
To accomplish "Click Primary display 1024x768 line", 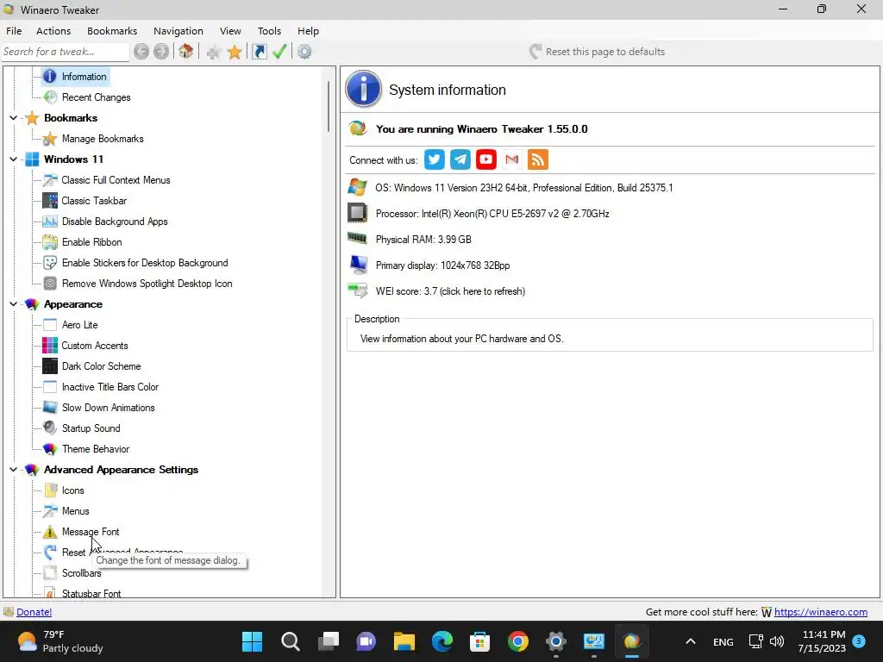I will point(442,265).
